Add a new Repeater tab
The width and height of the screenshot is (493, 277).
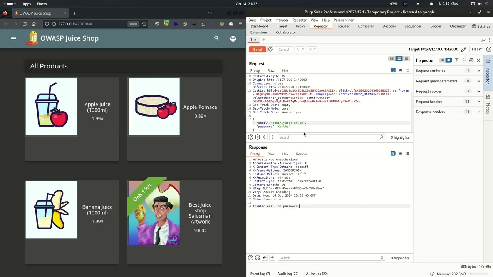coord(264,40)
